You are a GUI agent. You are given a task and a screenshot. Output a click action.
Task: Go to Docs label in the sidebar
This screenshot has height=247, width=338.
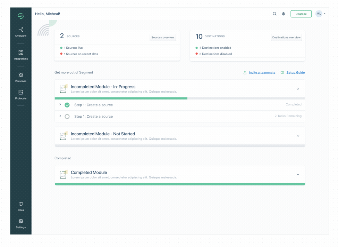21,210
